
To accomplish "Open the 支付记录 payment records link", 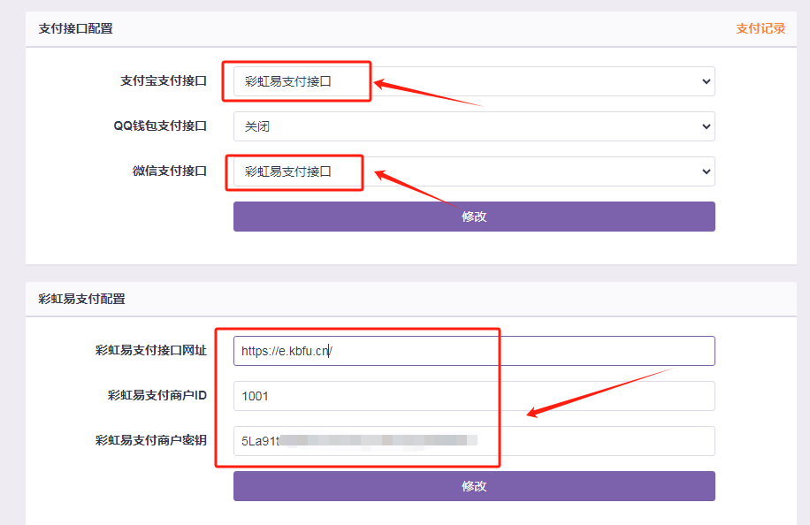I will coord(760,27).
